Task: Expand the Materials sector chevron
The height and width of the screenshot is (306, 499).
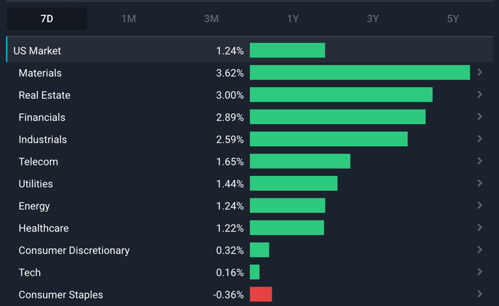Action: [x=480, y=72]
